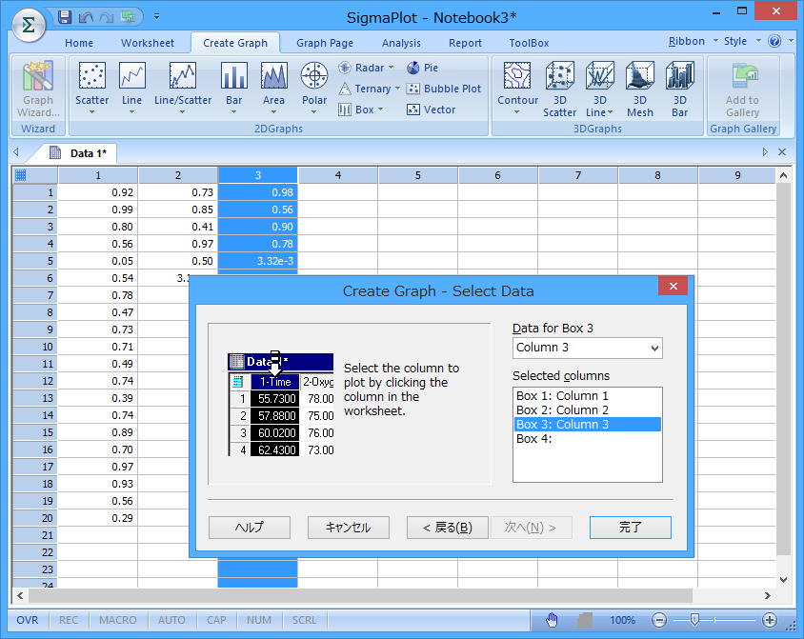Close the Create Graph dialog

(673, 286)
